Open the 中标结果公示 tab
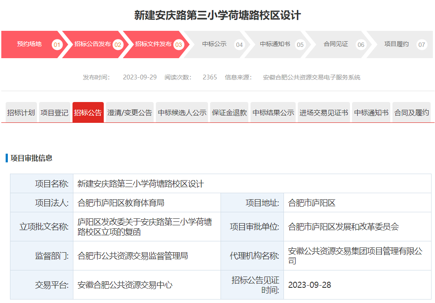Screen dimensions: 435x303 click(273, 112)
